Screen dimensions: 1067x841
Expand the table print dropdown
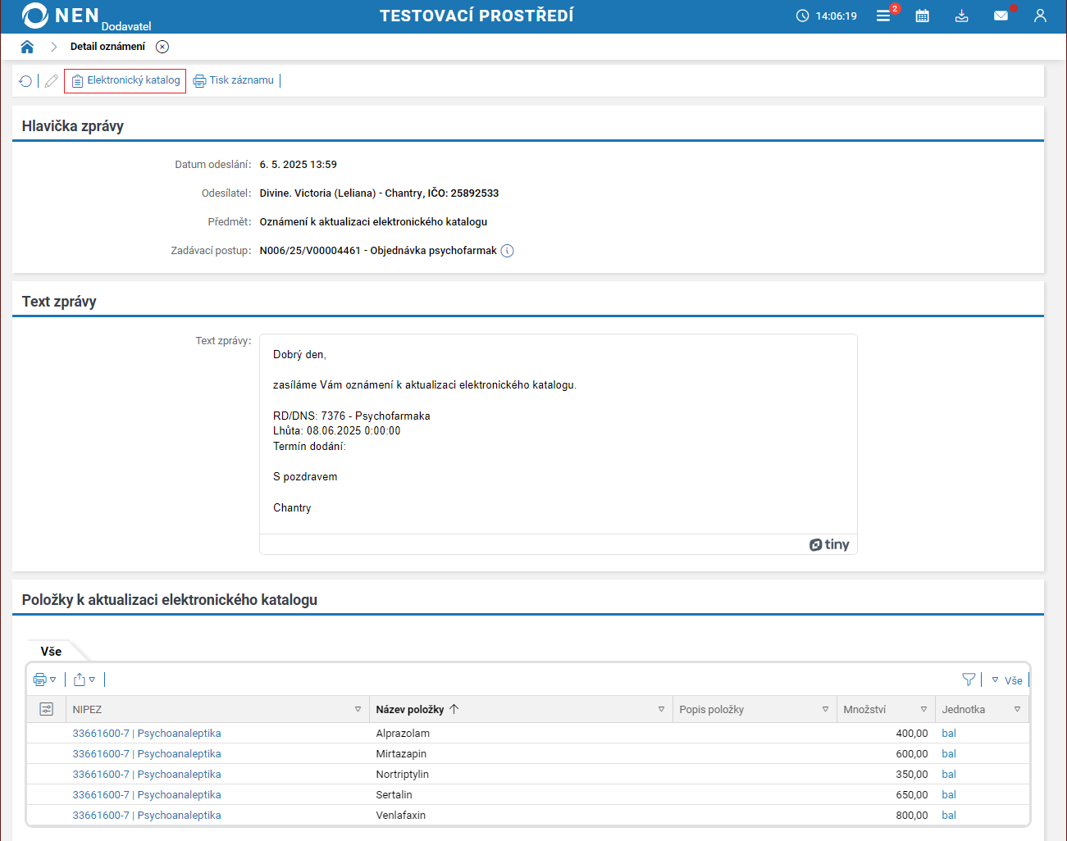(x=44, y=680)
